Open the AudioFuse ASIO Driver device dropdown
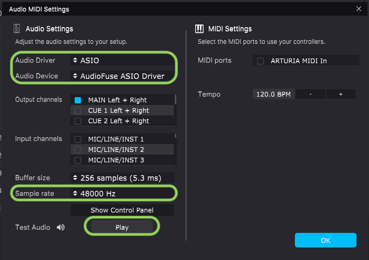Viewport: 369px width, 260px height. [x=122, y=76]
